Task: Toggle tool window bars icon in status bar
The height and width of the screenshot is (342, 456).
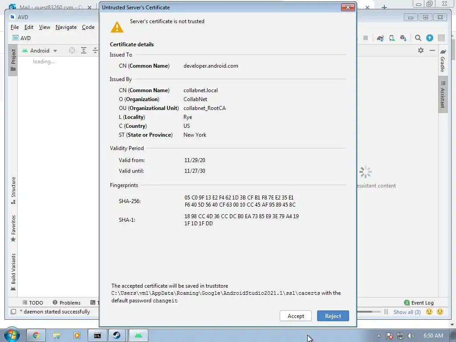Action: 13,312
